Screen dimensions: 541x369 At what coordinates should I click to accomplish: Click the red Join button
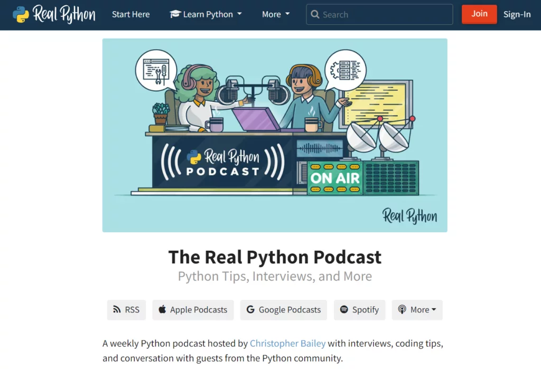[x=479, y=14]
